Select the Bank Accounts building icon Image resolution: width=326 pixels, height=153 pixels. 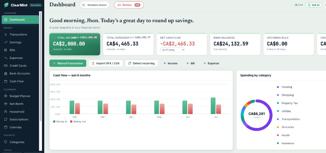(x=6, y=73)
